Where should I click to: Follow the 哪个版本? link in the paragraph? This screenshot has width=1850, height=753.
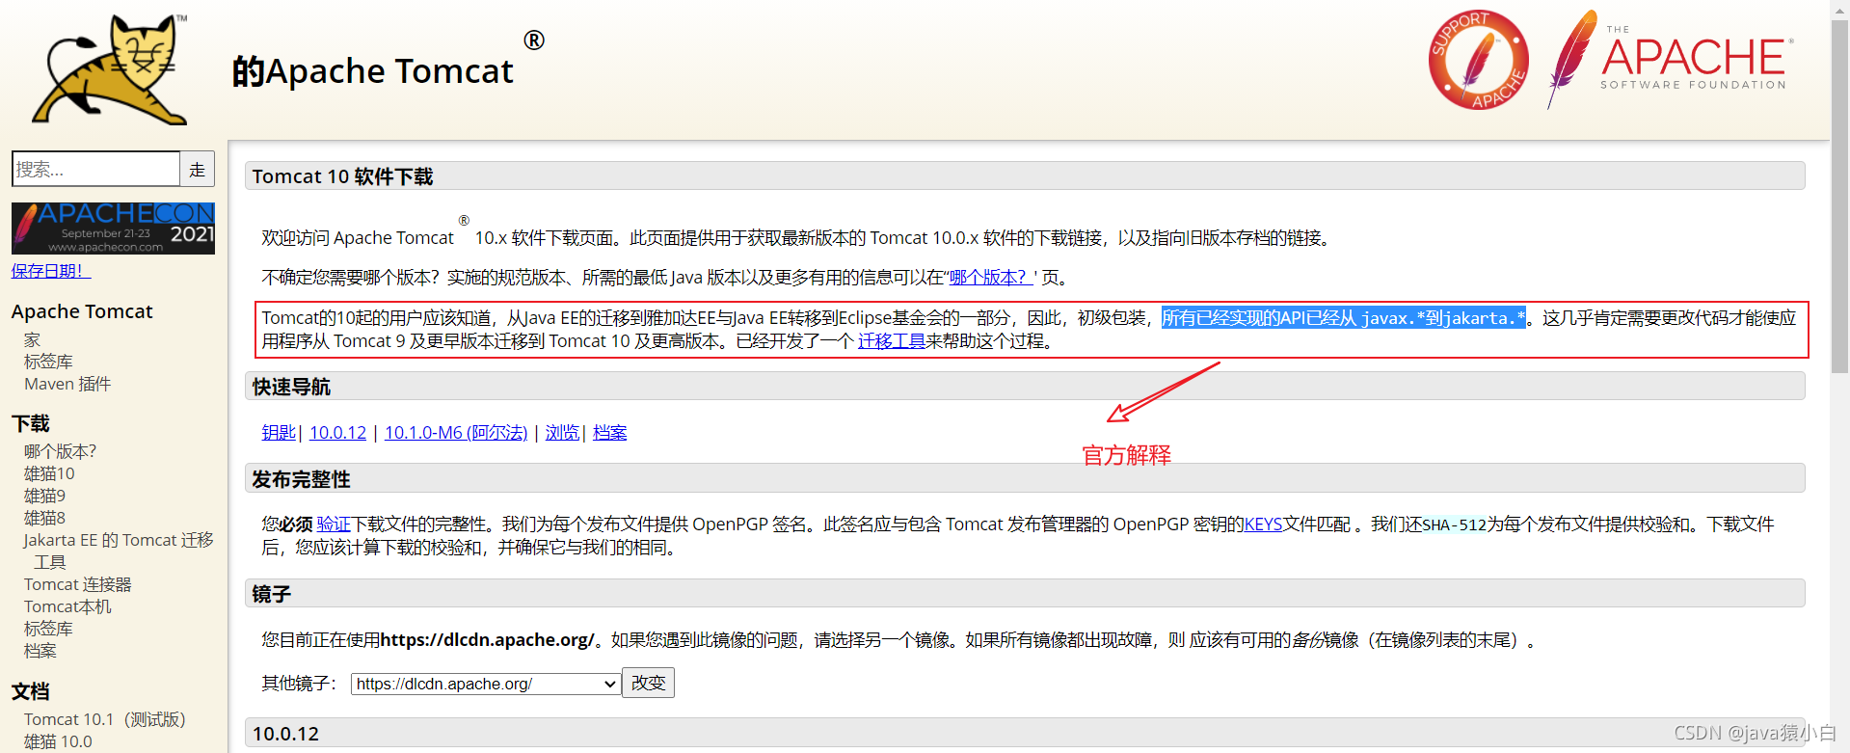(991, 278)
